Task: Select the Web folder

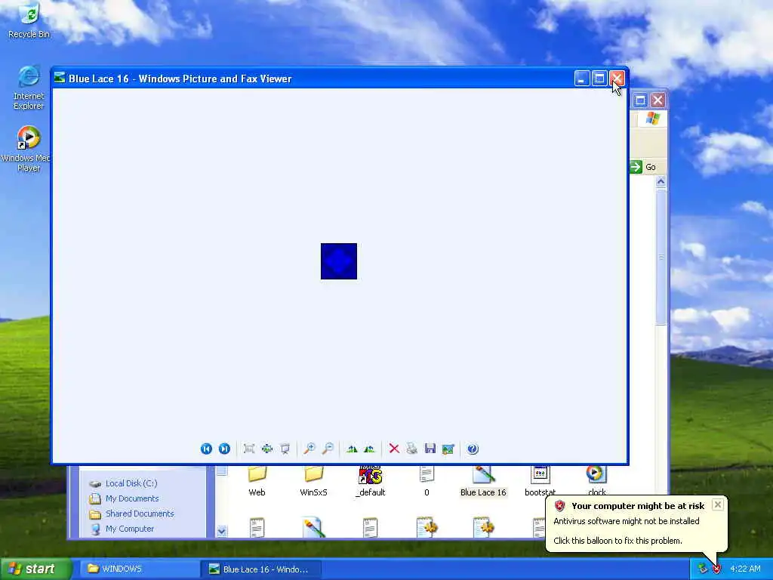Action: [257, 481]
